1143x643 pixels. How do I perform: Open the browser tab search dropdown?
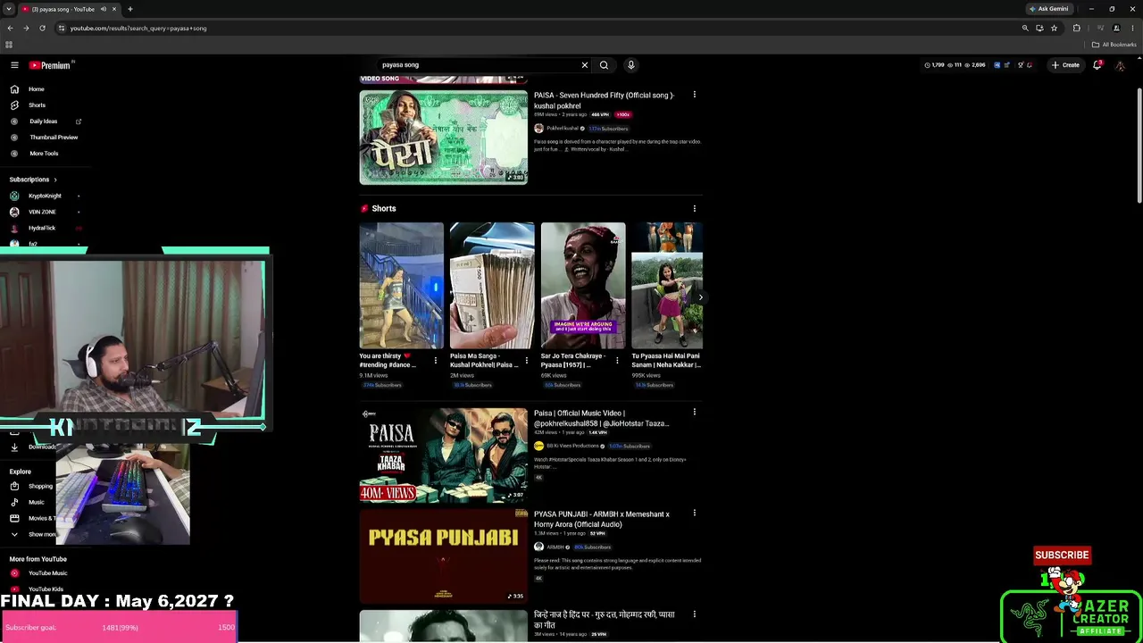[9, 9]
